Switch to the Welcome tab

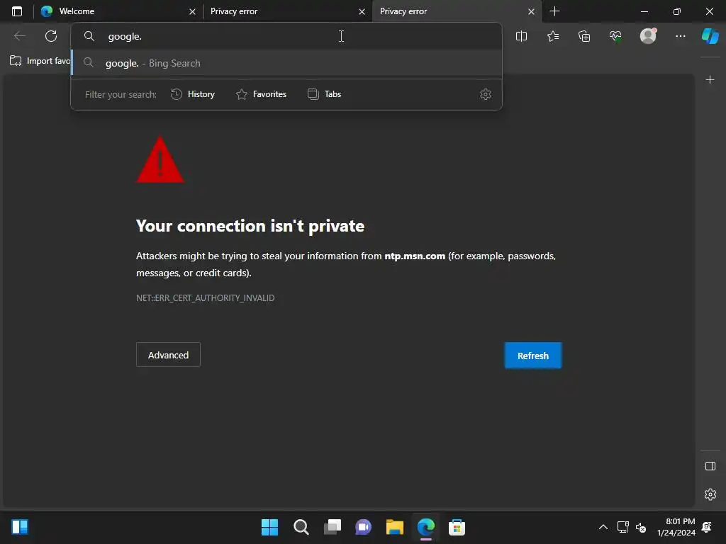[x=118, y=11]
